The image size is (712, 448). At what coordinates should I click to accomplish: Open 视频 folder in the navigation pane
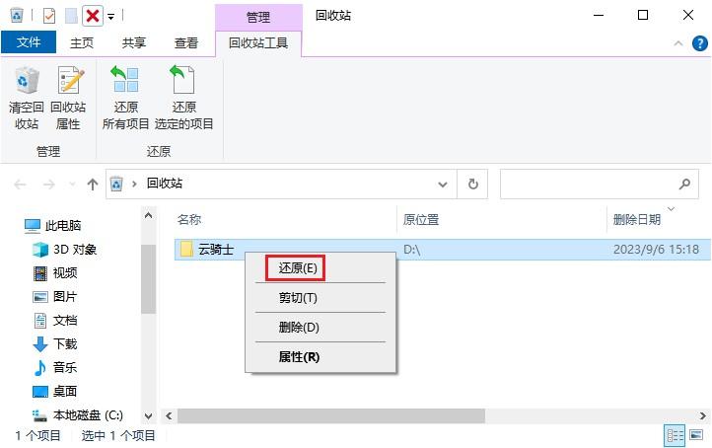pos(55,273)
